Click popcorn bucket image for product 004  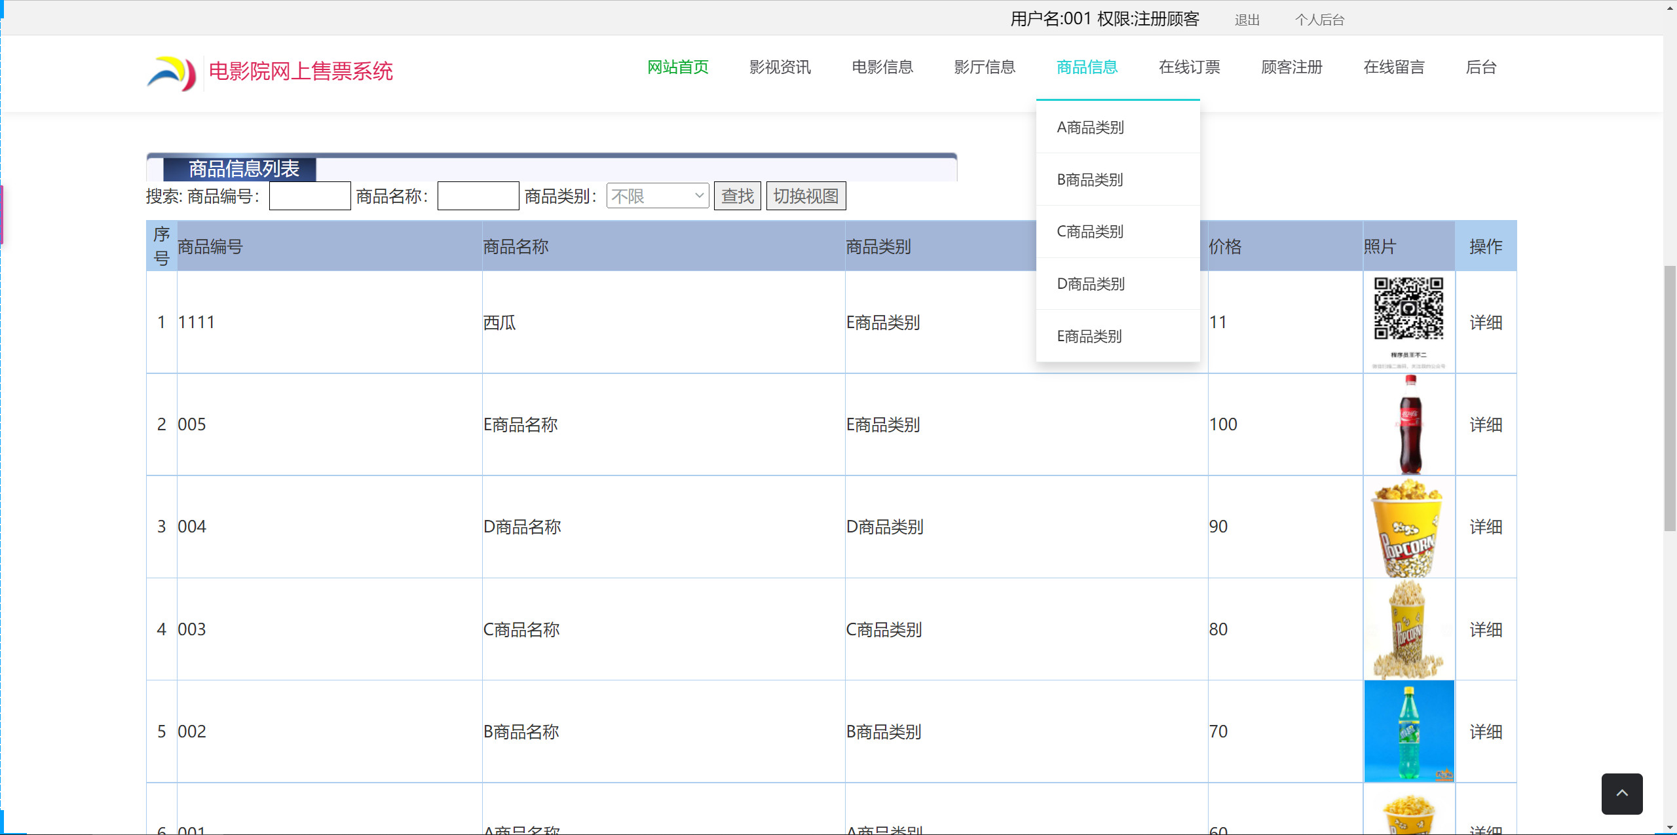[1408, 527]
